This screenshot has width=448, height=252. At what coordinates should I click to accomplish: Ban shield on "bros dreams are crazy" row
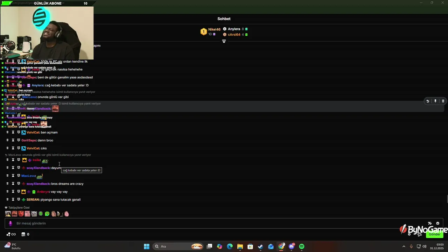click(19, 184)
